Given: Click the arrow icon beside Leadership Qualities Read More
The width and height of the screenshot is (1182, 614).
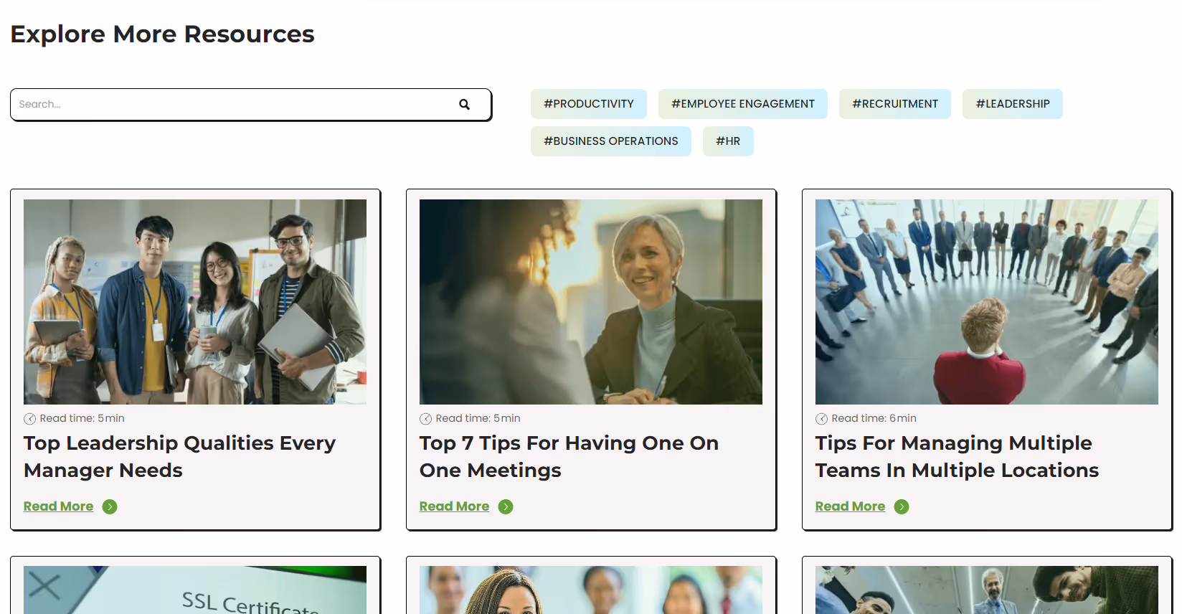Looking at the screenshot, I should click(110, 507).
